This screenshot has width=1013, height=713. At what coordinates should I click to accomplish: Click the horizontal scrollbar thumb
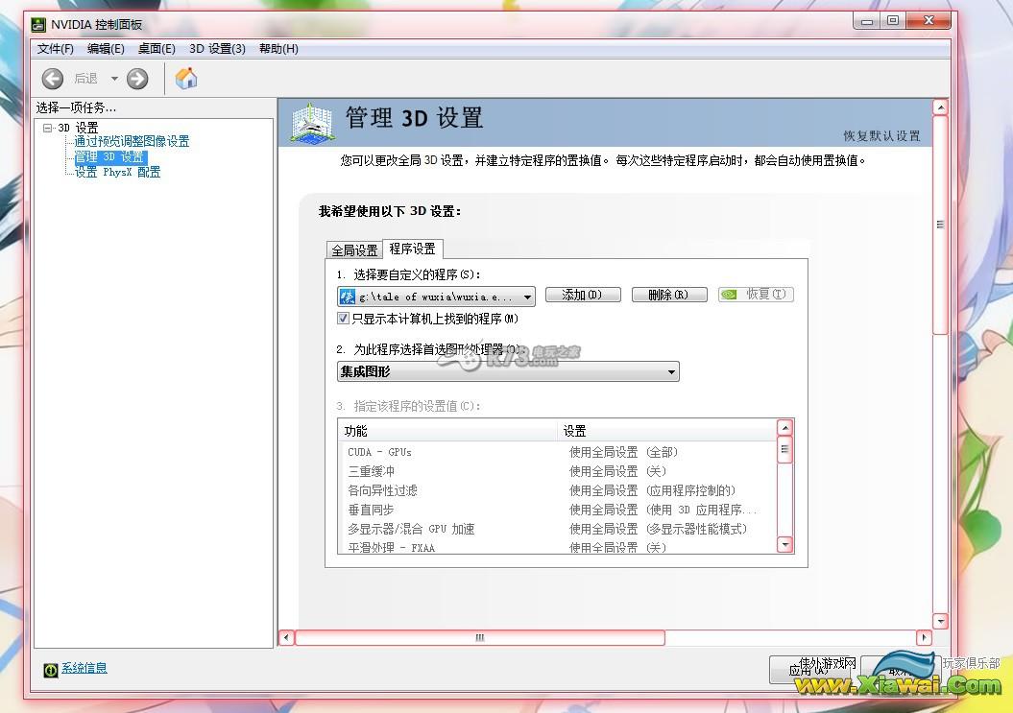(x=479, y=637)
